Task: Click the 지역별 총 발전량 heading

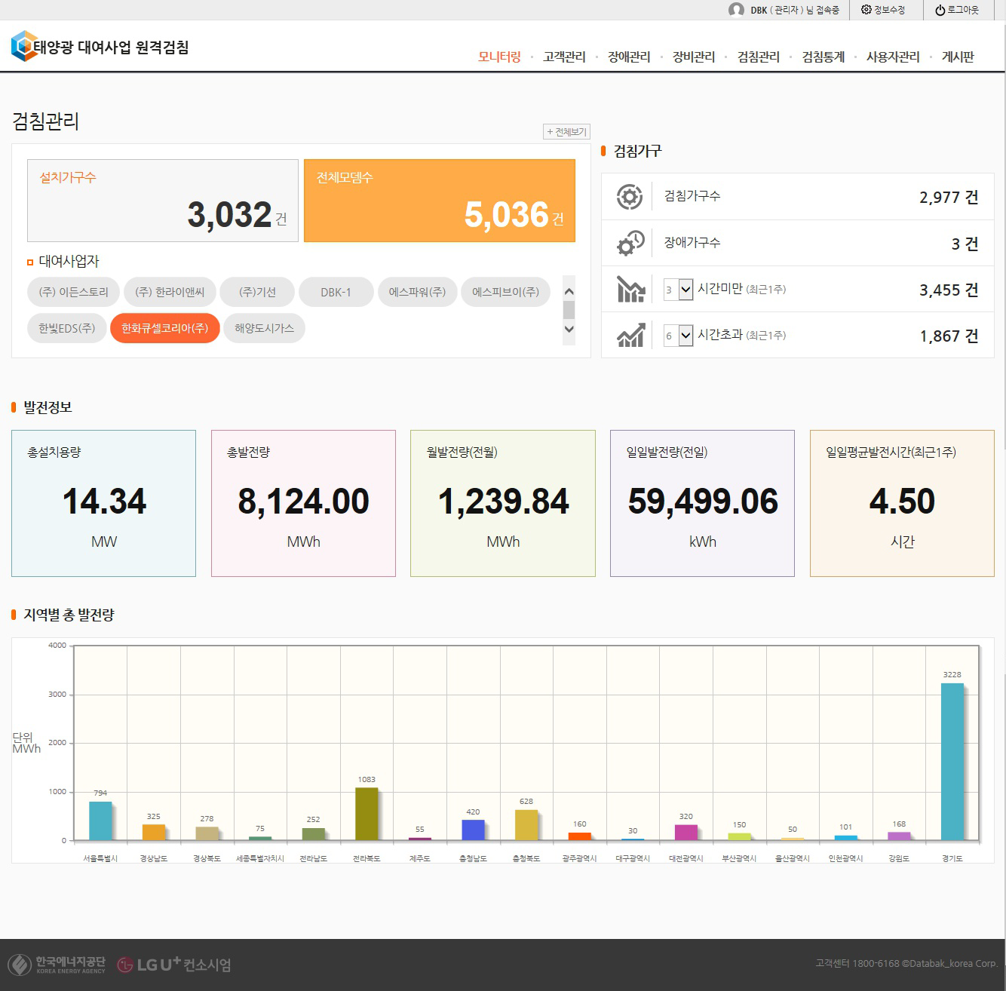Action: (x=69, y=615)
